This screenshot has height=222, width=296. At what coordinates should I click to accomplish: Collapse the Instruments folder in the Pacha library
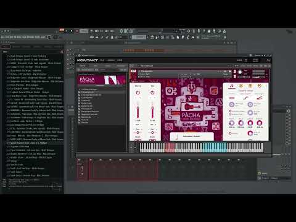pyautogui.click(x=80, y=89)
